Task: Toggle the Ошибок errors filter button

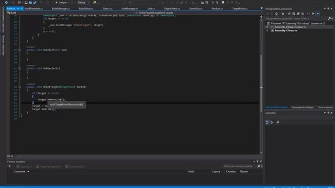Action: [25, 166]
